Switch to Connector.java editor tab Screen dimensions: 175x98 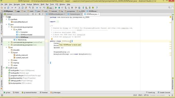point(75,14)
